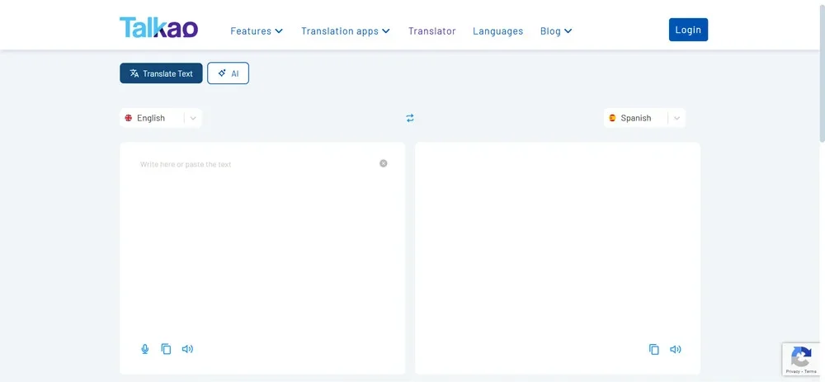This screenshot has height=382, width=825.
Task: Swap source and target languages
Action: point(410,118)
